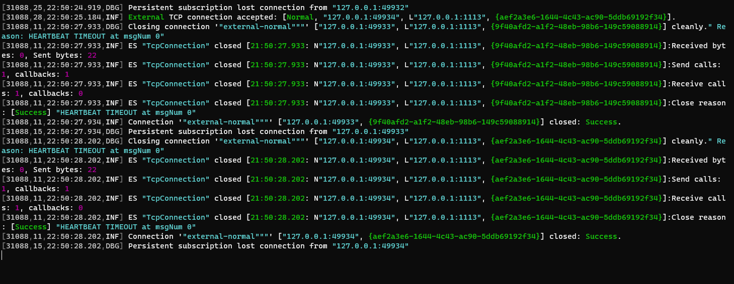734x284 pixels.
Task: Click "cleanly." in the 22:50:27.933 Closing connection line
Action: [690, 27]
